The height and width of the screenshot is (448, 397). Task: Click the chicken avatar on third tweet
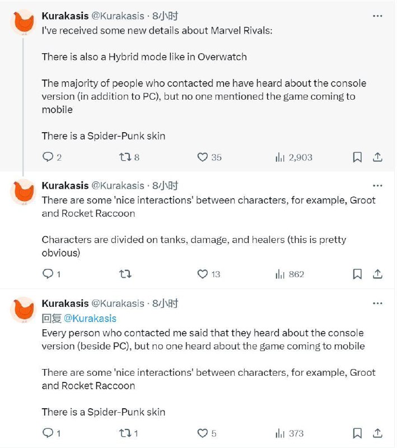click(24, 311)
